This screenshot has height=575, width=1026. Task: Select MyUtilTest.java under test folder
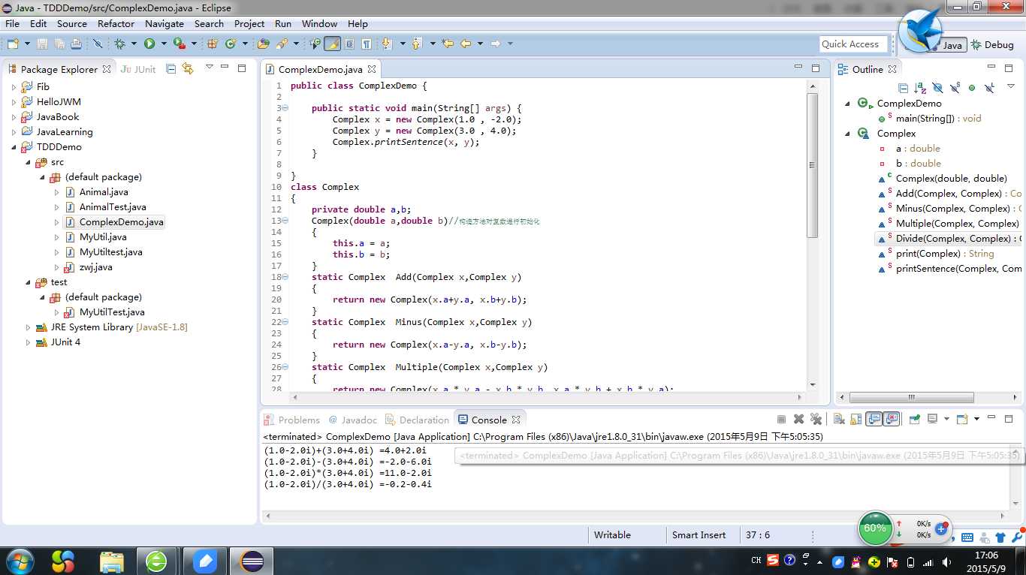click(x=112, y=312)
